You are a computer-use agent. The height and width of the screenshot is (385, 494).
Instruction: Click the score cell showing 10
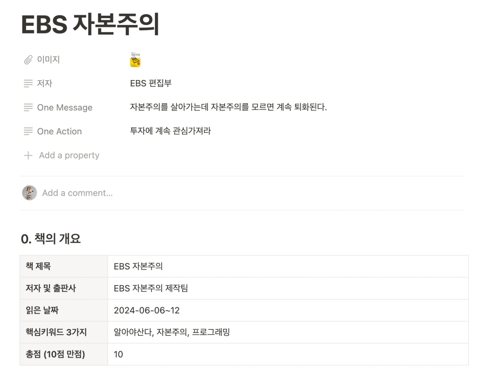288,354
